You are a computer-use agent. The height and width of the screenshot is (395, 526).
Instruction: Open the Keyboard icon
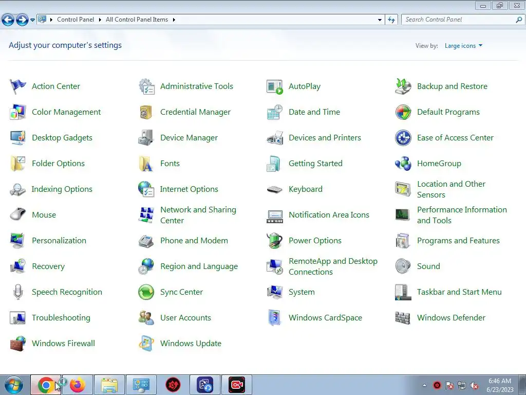[275, 189]
